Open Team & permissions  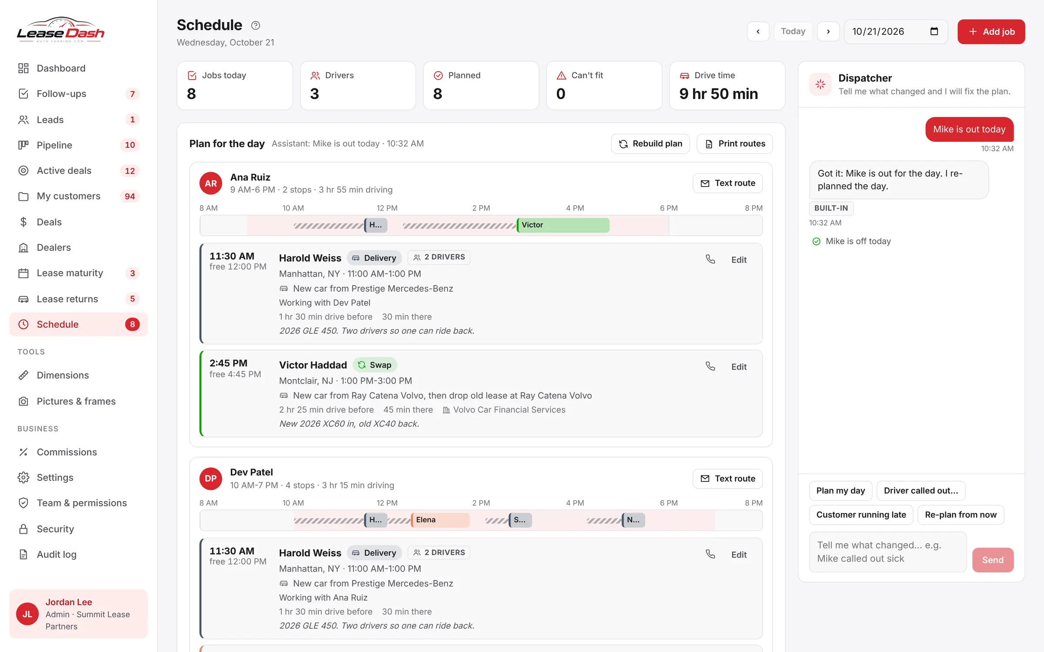point(78,503)
